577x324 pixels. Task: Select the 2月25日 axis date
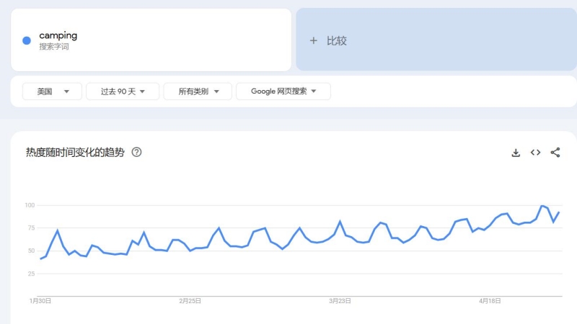pyautogui.click(x=190, y=302)
